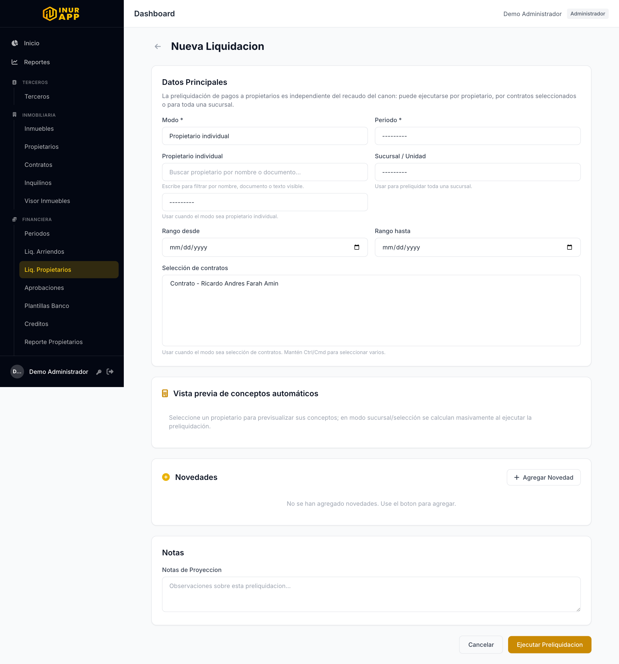This screenshot has width=619, height=664.
Task: Click the key icon next to Demo Administrador
Action: coord(99,372)
